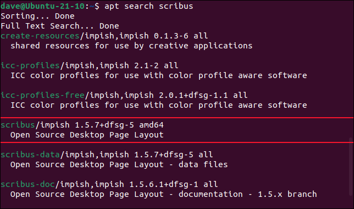Click version 2.0.1+dfsg-1.1 all text
Image resolution: width=354 pixels, height=209 pixels.
203,95
